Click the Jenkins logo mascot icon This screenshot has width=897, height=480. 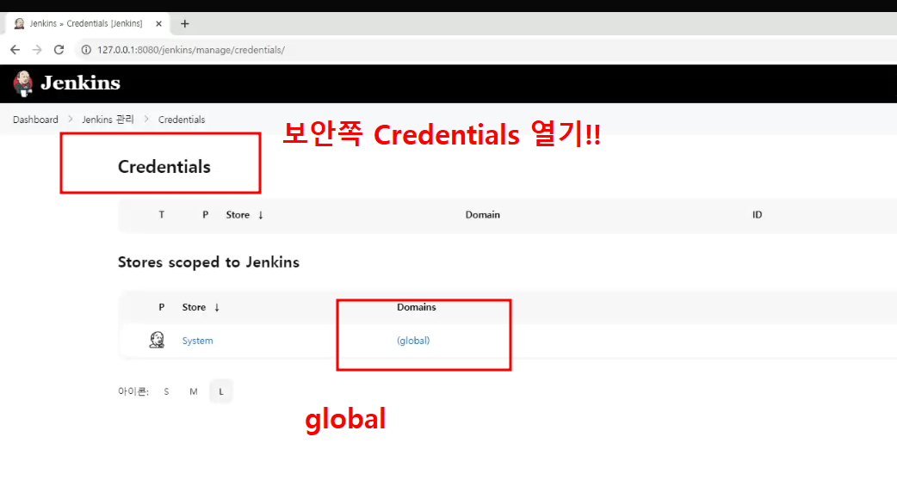point(23,83)
